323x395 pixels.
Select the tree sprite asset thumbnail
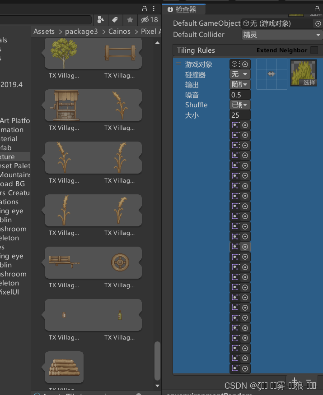pos(64,53)
